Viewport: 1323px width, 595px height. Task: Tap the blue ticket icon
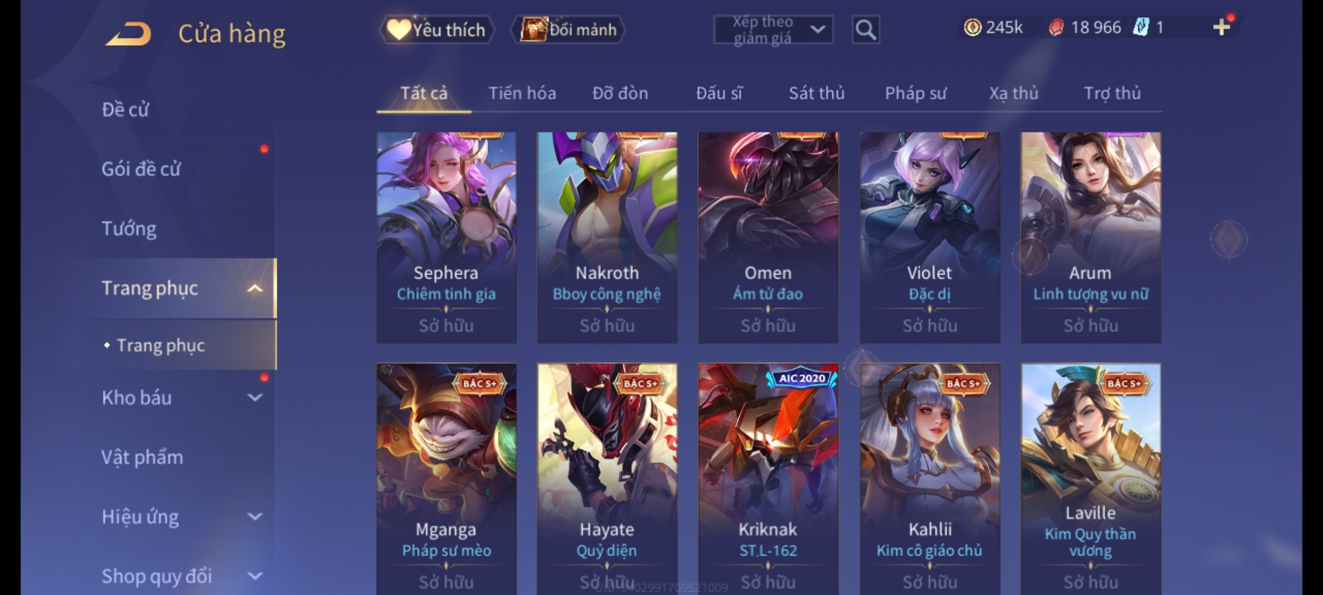click(1141, 27)
